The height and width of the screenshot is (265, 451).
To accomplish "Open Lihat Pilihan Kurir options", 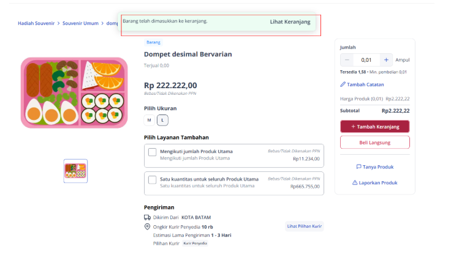I will tap(305, 226).
